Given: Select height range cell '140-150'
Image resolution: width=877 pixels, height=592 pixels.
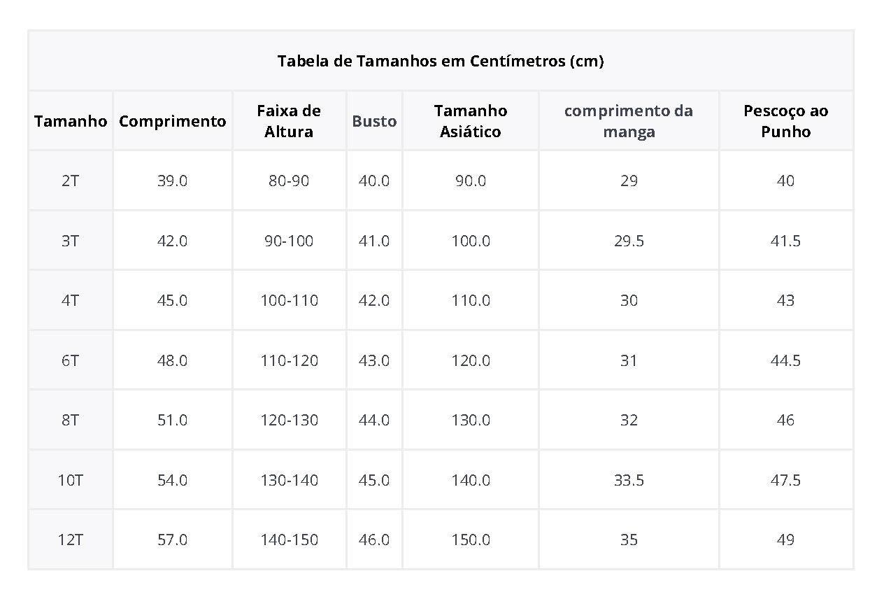Looking at the screenshot, I should tap(289, 540).
